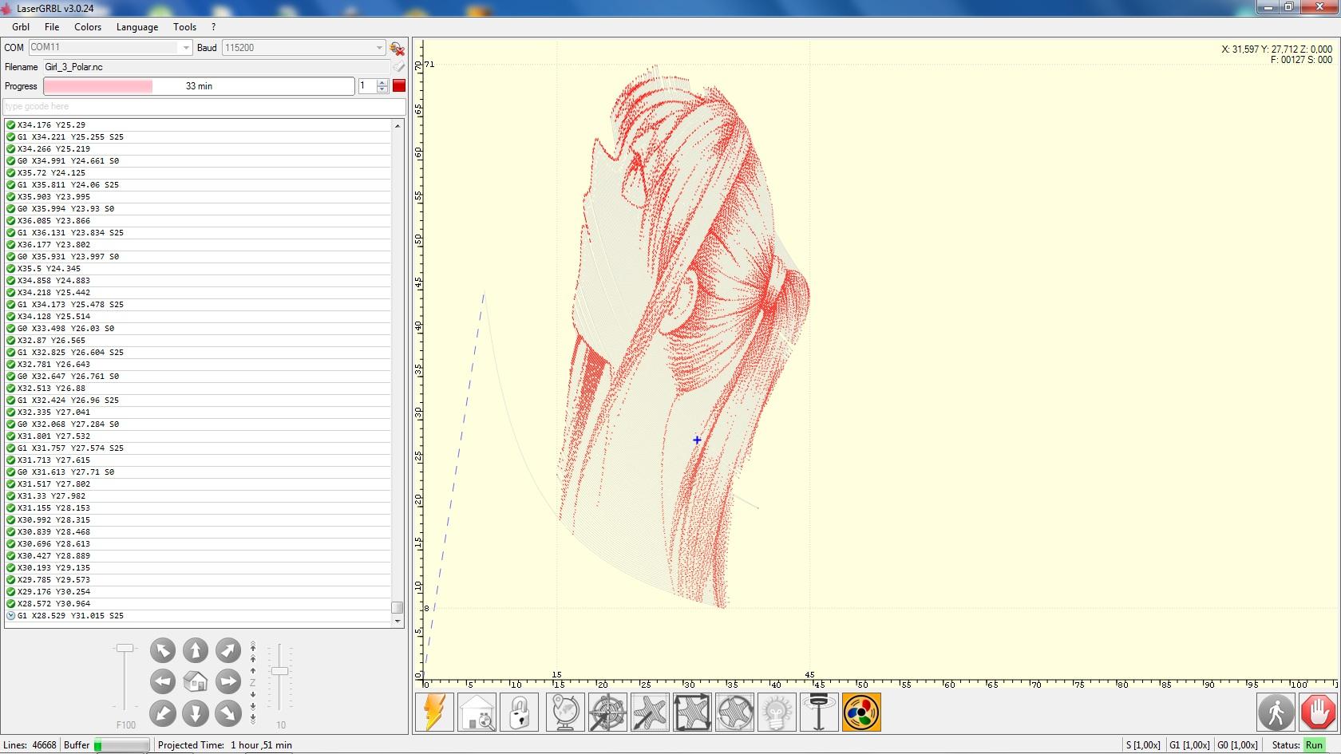Click the circular frame star icon

(734, 712)
